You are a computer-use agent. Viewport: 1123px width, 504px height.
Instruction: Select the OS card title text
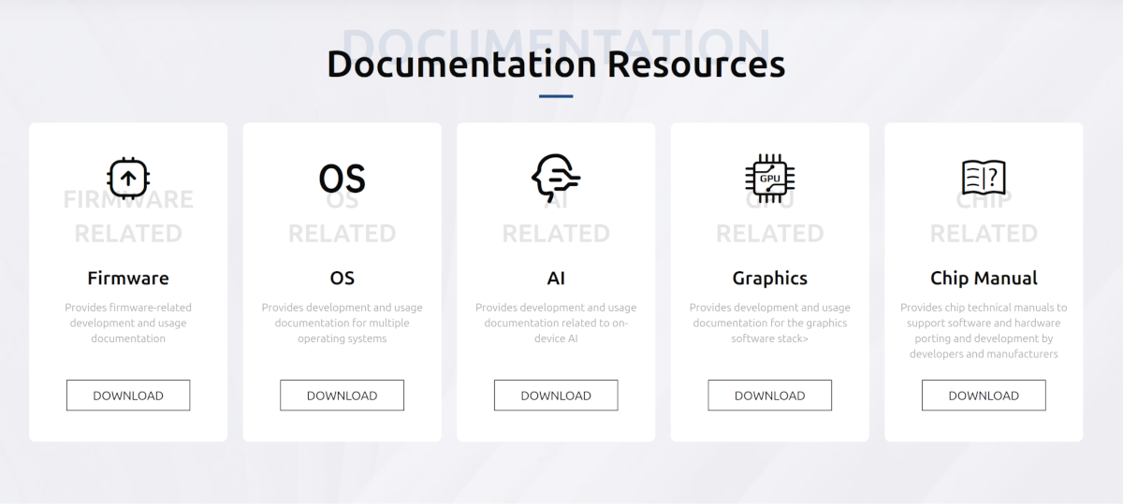(342, 279)
